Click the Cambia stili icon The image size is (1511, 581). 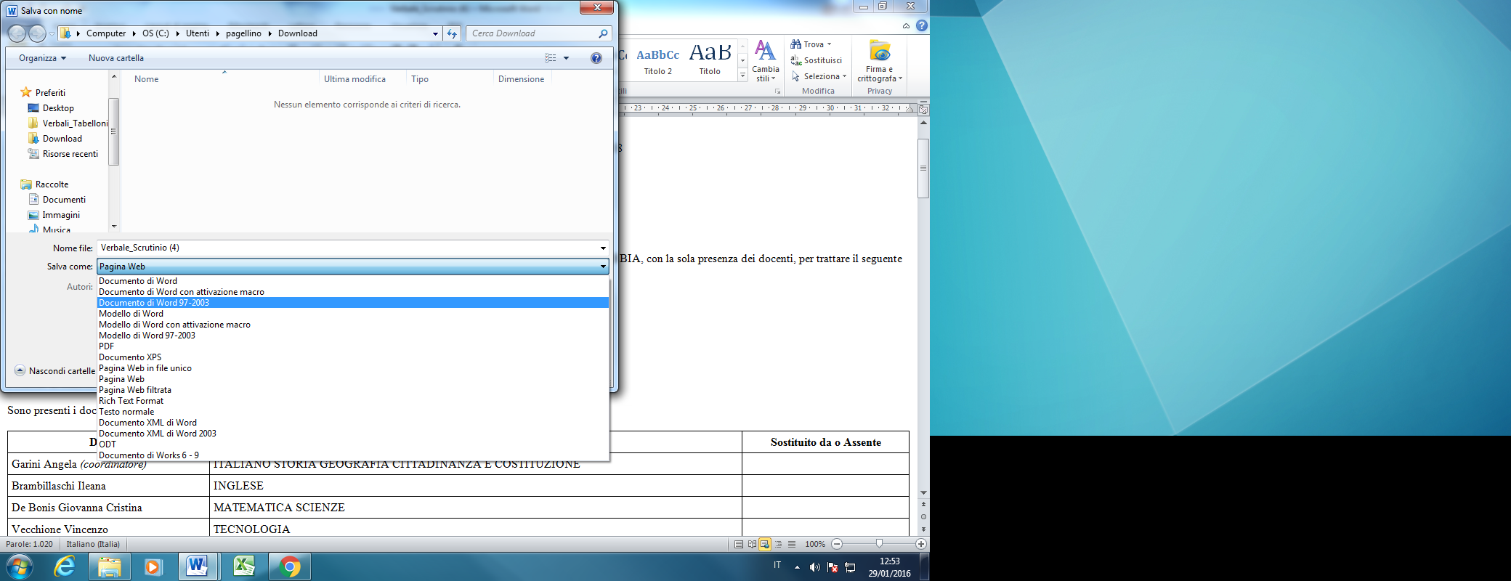[765, 51]
